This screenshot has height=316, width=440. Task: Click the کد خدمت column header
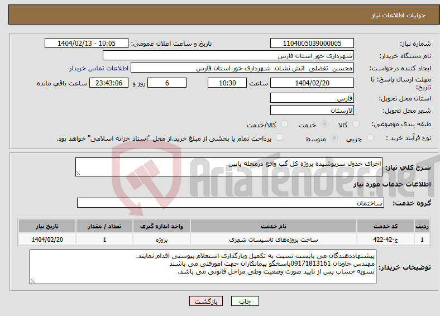386,226
